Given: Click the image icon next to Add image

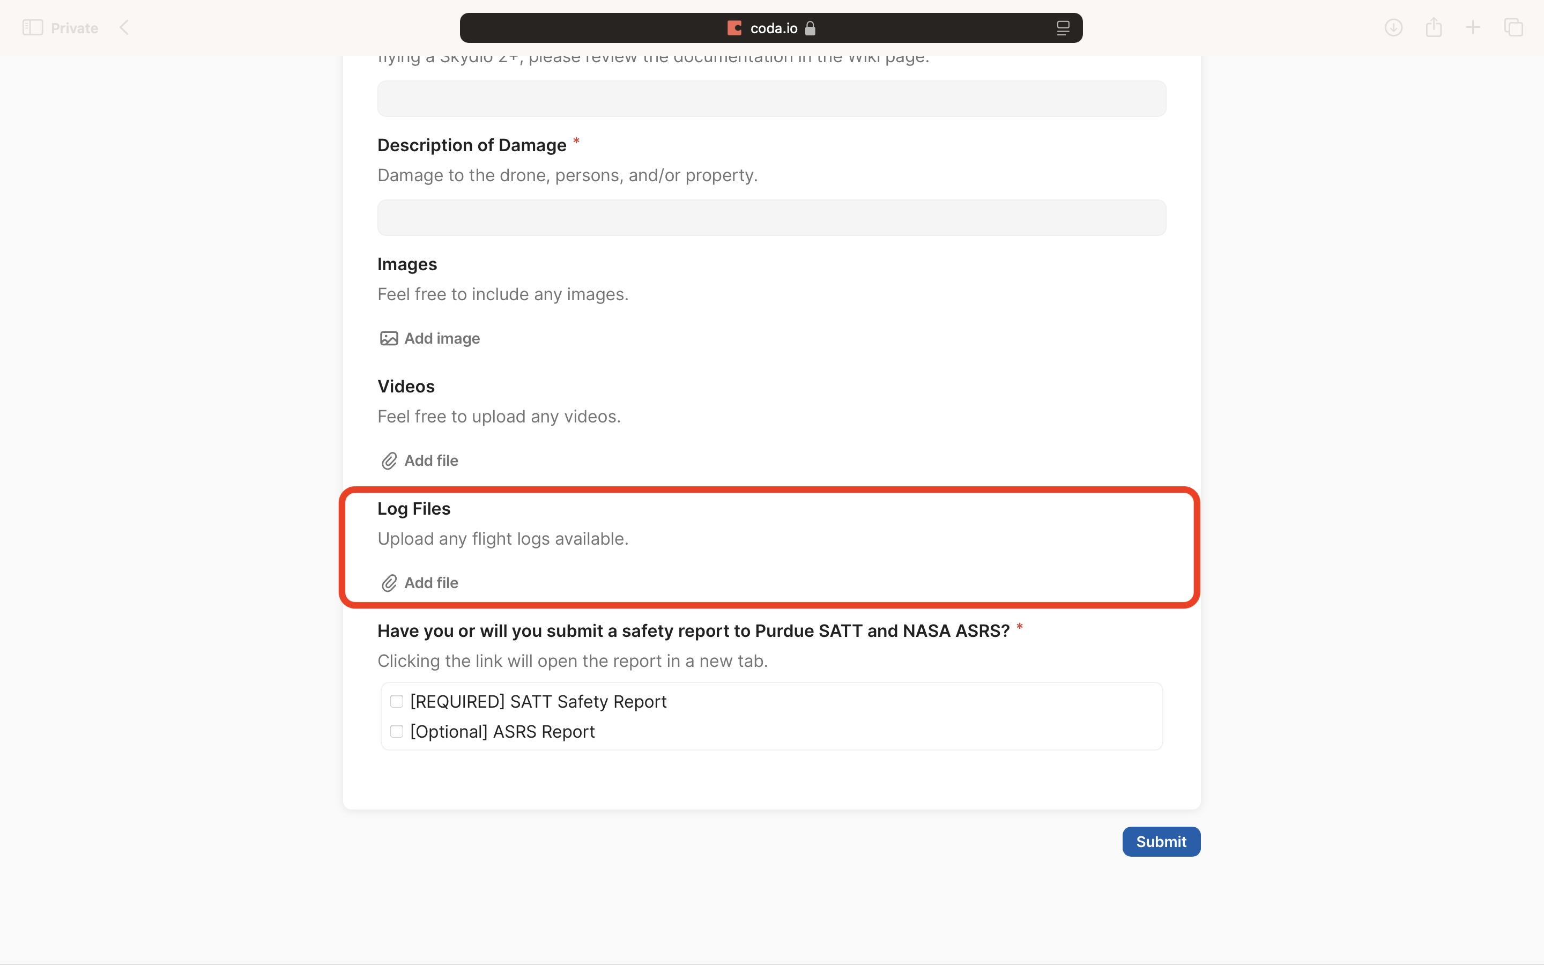Looking at the screenshot, I should tap(389, 338).
